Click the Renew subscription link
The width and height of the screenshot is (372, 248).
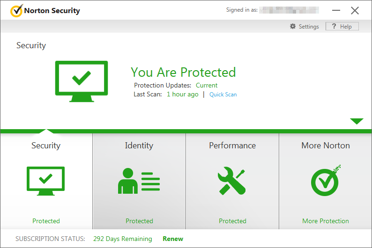(x=173, y=239)
